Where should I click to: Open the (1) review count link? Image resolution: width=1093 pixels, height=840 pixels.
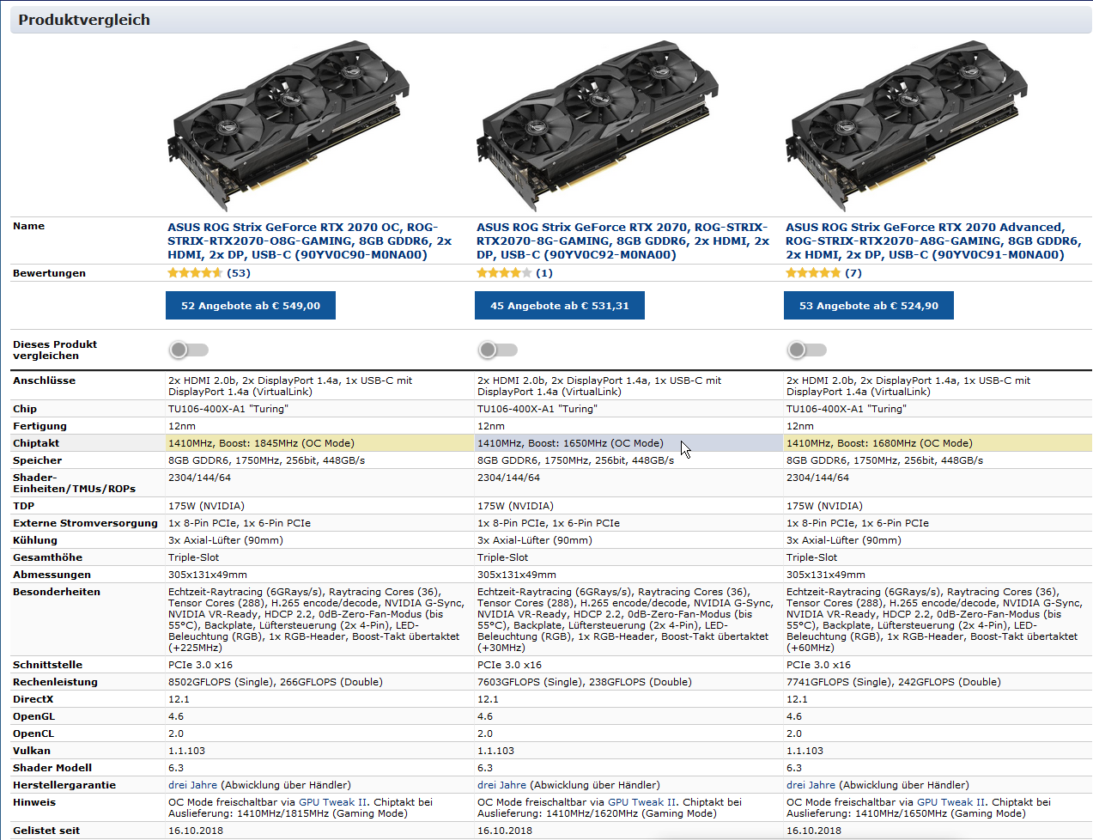[544, 273]
